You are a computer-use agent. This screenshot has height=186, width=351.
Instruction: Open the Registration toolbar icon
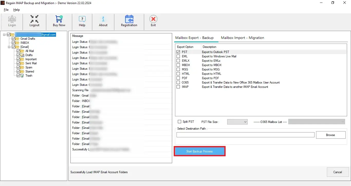point(129,19)
